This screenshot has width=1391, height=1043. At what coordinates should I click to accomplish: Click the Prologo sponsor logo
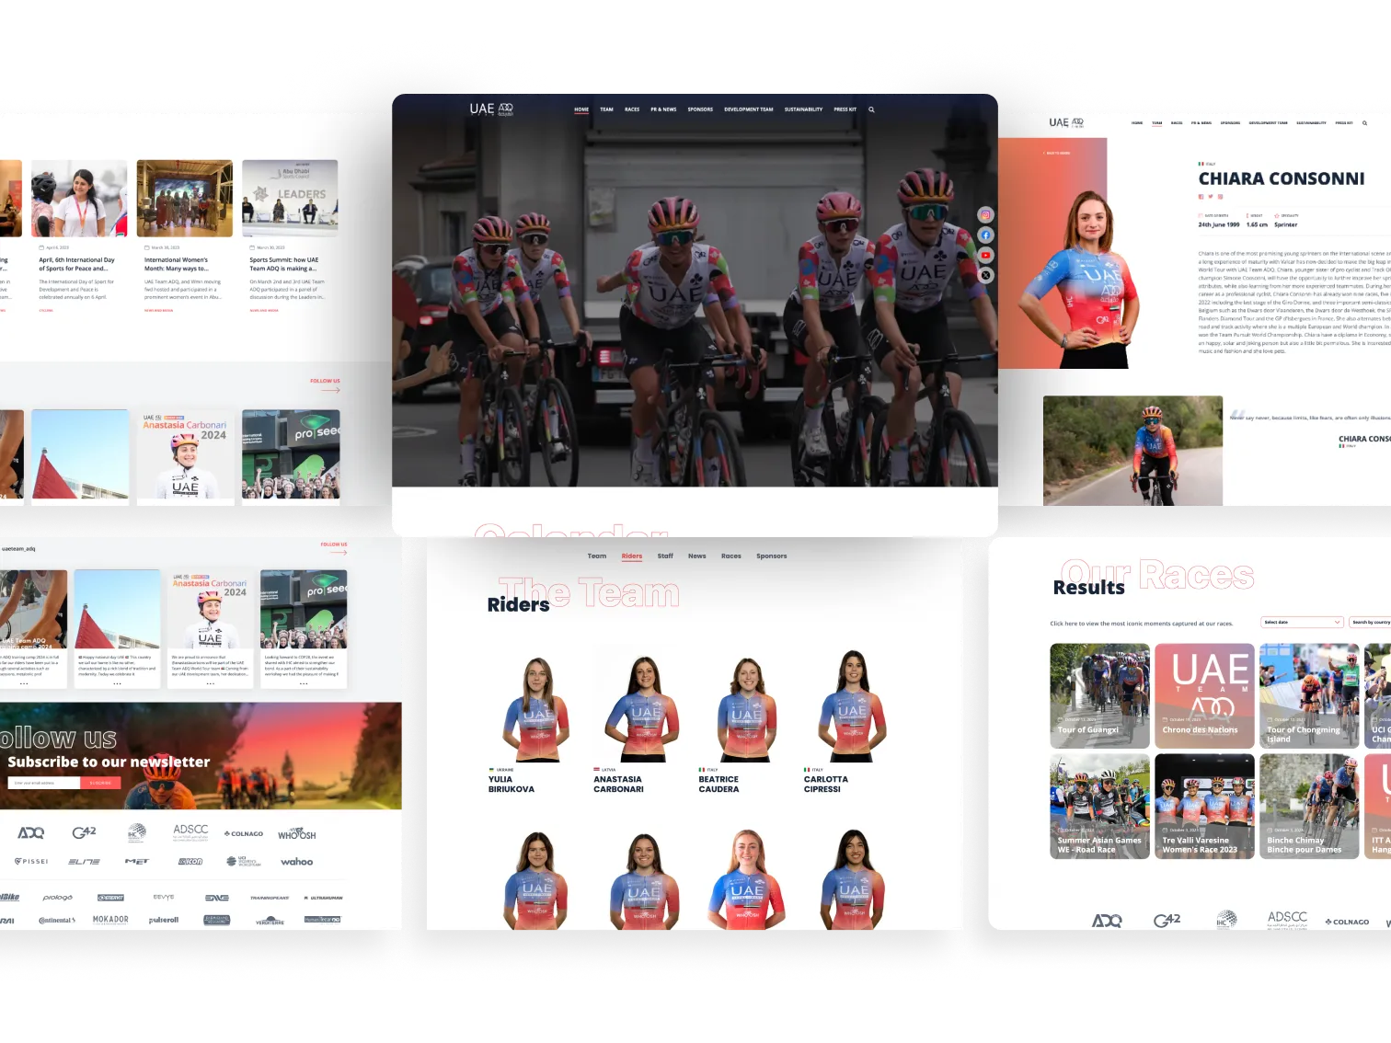pos(57,898)
